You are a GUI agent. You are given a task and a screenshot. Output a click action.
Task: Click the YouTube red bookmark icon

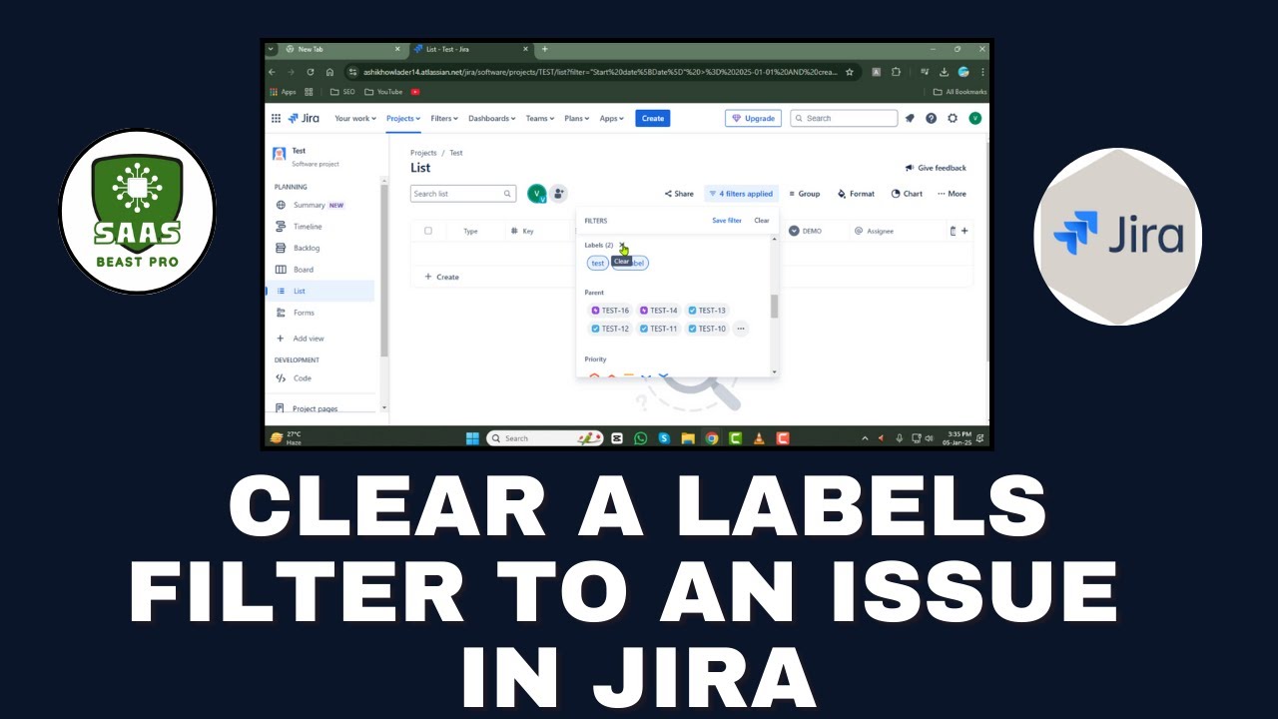415,92
